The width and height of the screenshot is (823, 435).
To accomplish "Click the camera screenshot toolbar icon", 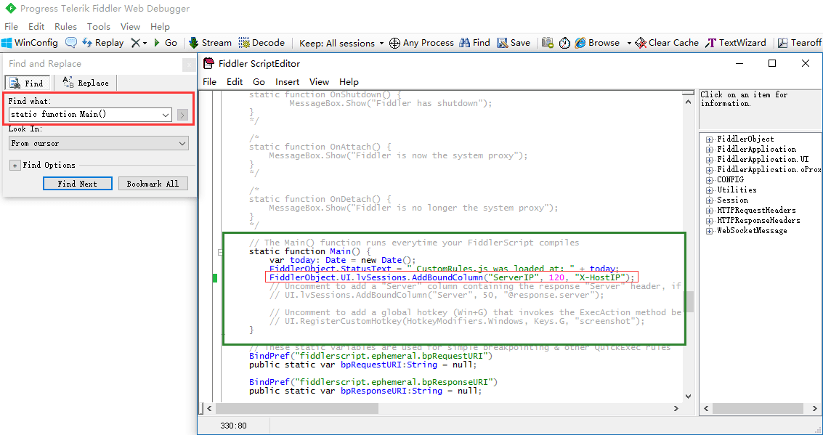I will 548,43.
